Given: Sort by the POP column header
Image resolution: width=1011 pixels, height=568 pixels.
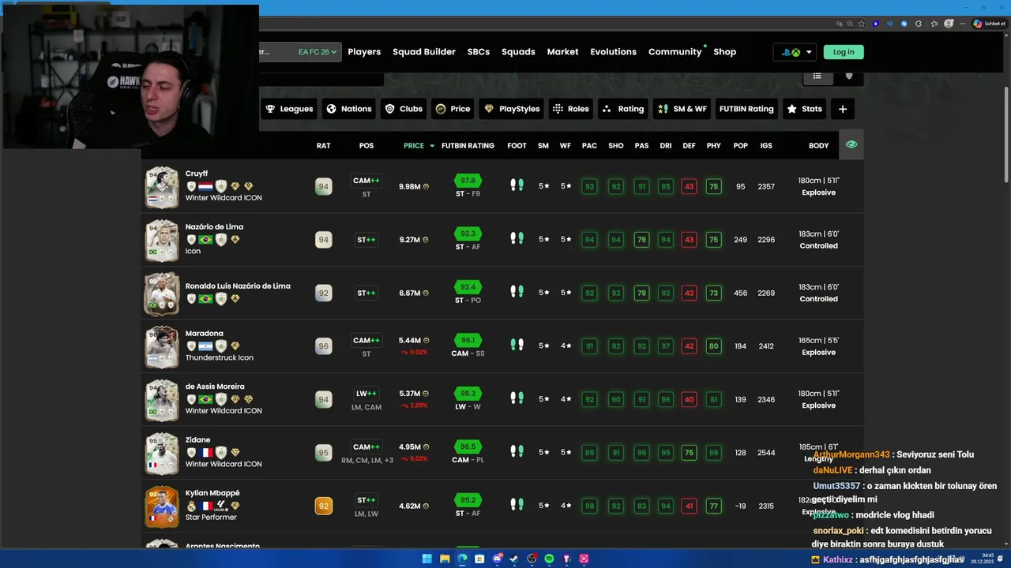Looking at the screenshot, I should tap(740, 146).
